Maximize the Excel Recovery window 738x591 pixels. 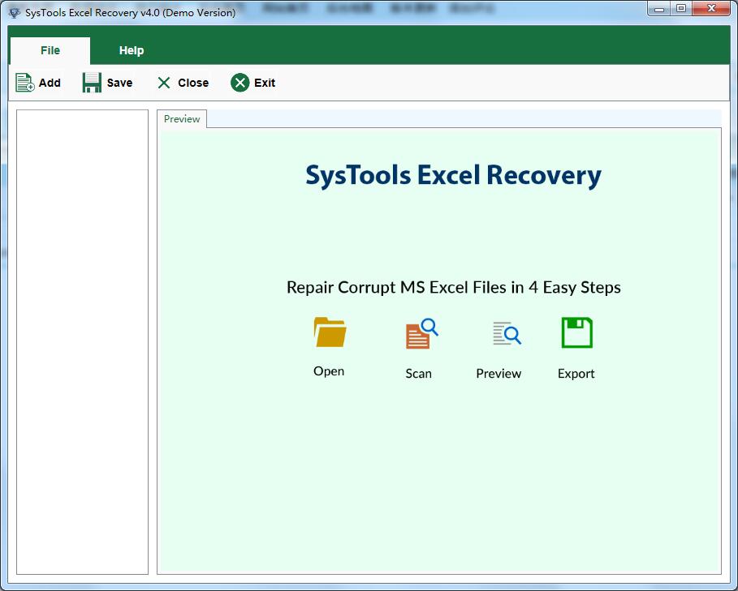coord(680,9)
